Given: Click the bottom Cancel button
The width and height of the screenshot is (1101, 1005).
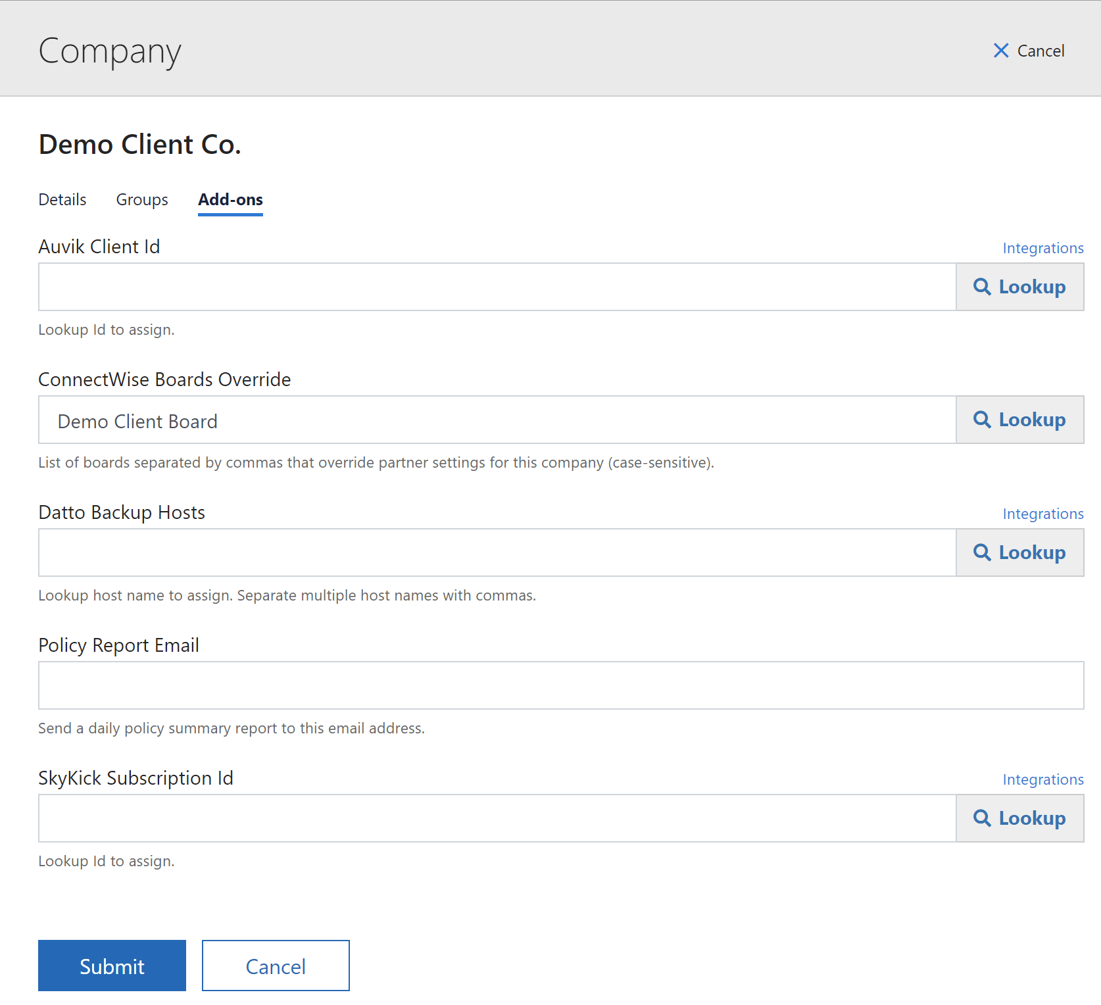Looking at the screenshot, I should [x=276, y=966].
